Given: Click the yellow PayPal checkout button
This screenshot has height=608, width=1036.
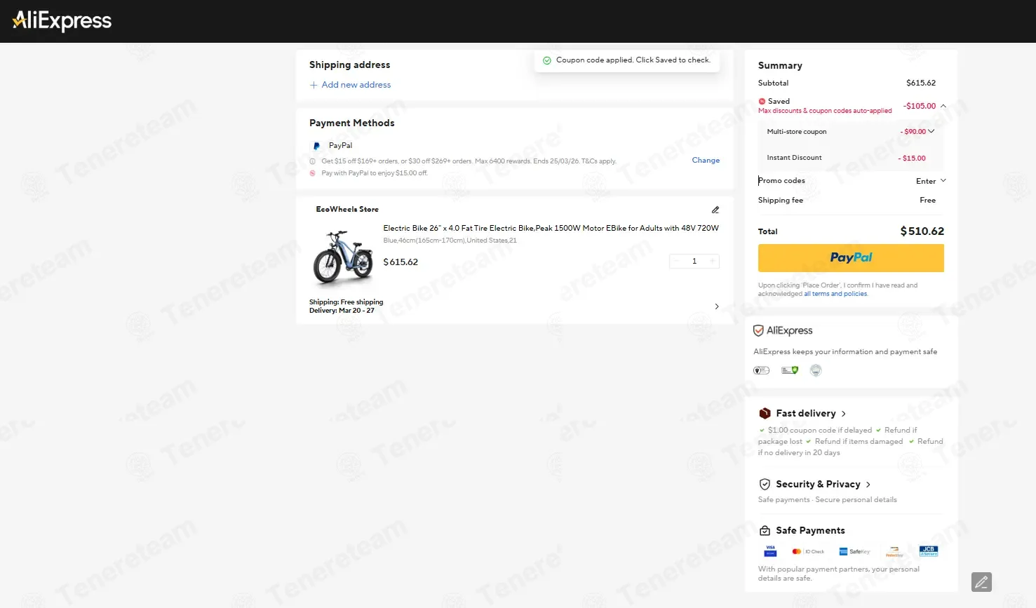Looking at the screenshot, I should pos(851,258).
